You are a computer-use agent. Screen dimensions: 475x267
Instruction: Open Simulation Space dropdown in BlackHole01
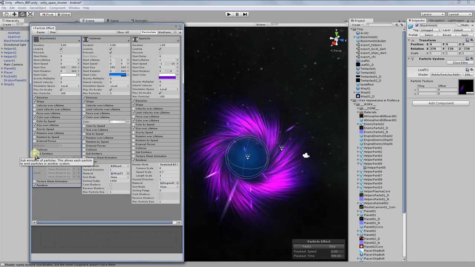coord(70,86)
